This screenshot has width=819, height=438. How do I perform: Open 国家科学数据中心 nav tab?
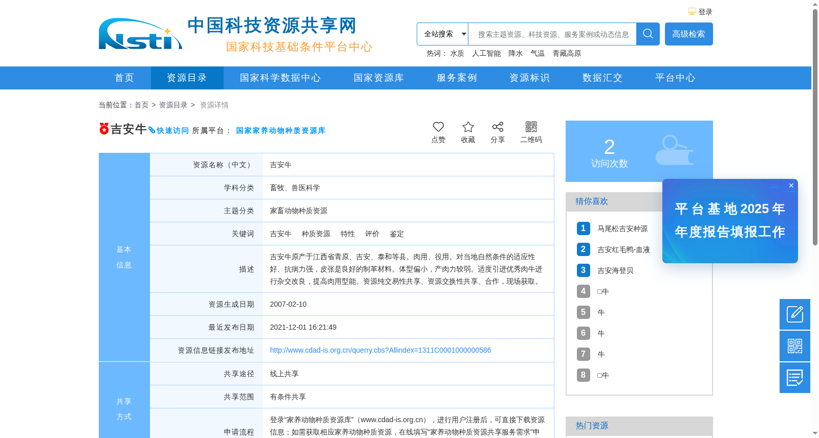pos(281,78)
